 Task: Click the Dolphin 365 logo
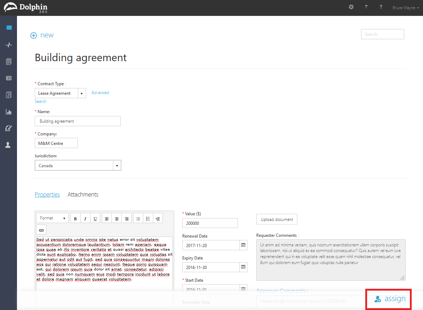click(26, 7)
